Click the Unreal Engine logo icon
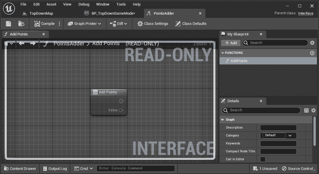The image size is (319, 174). pos(9,8)
